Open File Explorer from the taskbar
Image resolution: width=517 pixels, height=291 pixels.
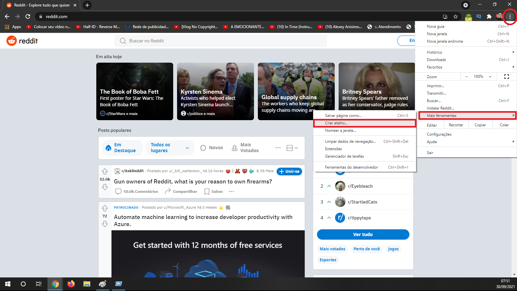tap(87, 284)
